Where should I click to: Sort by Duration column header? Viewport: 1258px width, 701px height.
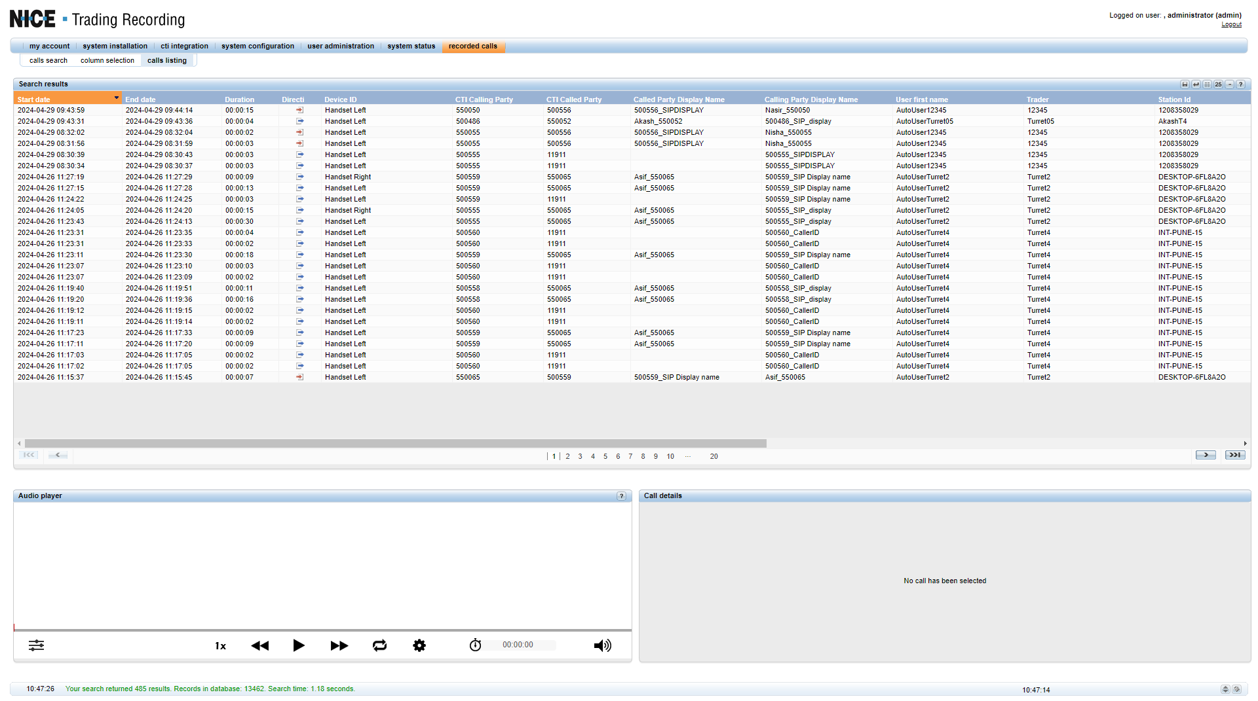239,99
